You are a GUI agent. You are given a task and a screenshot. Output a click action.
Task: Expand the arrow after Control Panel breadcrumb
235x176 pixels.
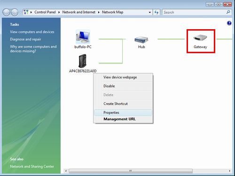(x=59, y=12)
